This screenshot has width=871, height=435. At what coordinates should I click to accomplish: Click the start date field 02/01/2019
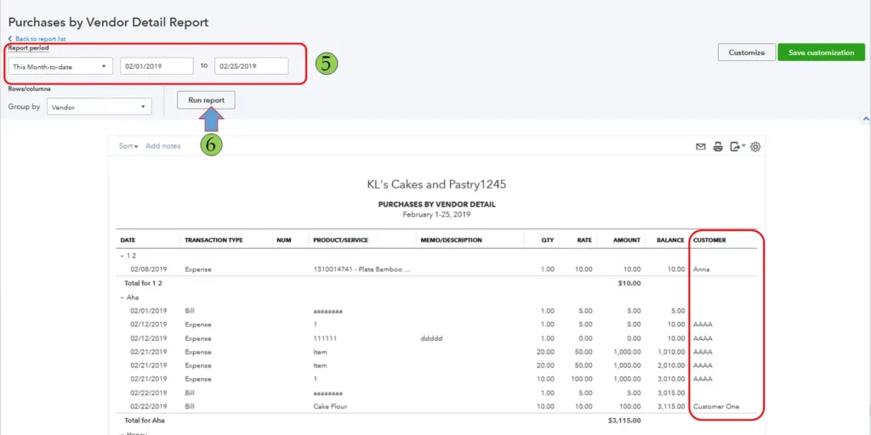point(157,66)
